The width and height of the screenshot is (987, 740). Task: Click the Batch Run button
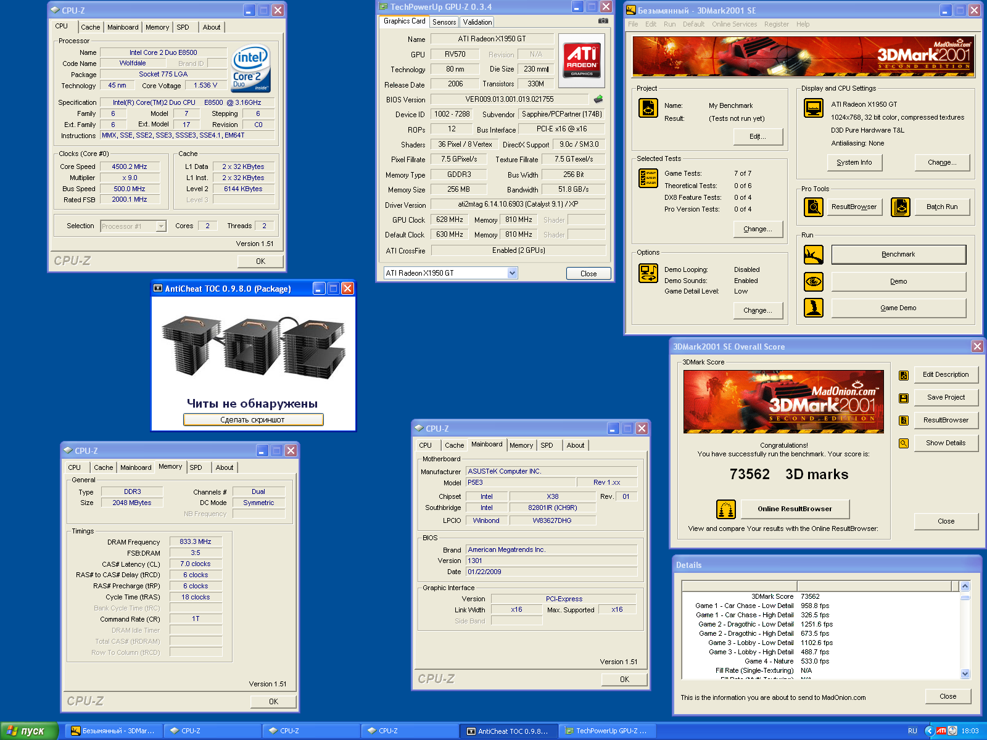pos(942,207)
